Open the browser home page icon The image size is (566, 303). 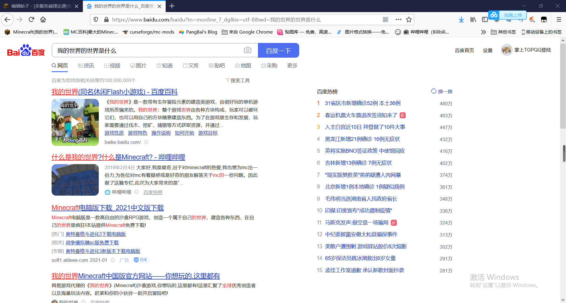click(43, 20)
